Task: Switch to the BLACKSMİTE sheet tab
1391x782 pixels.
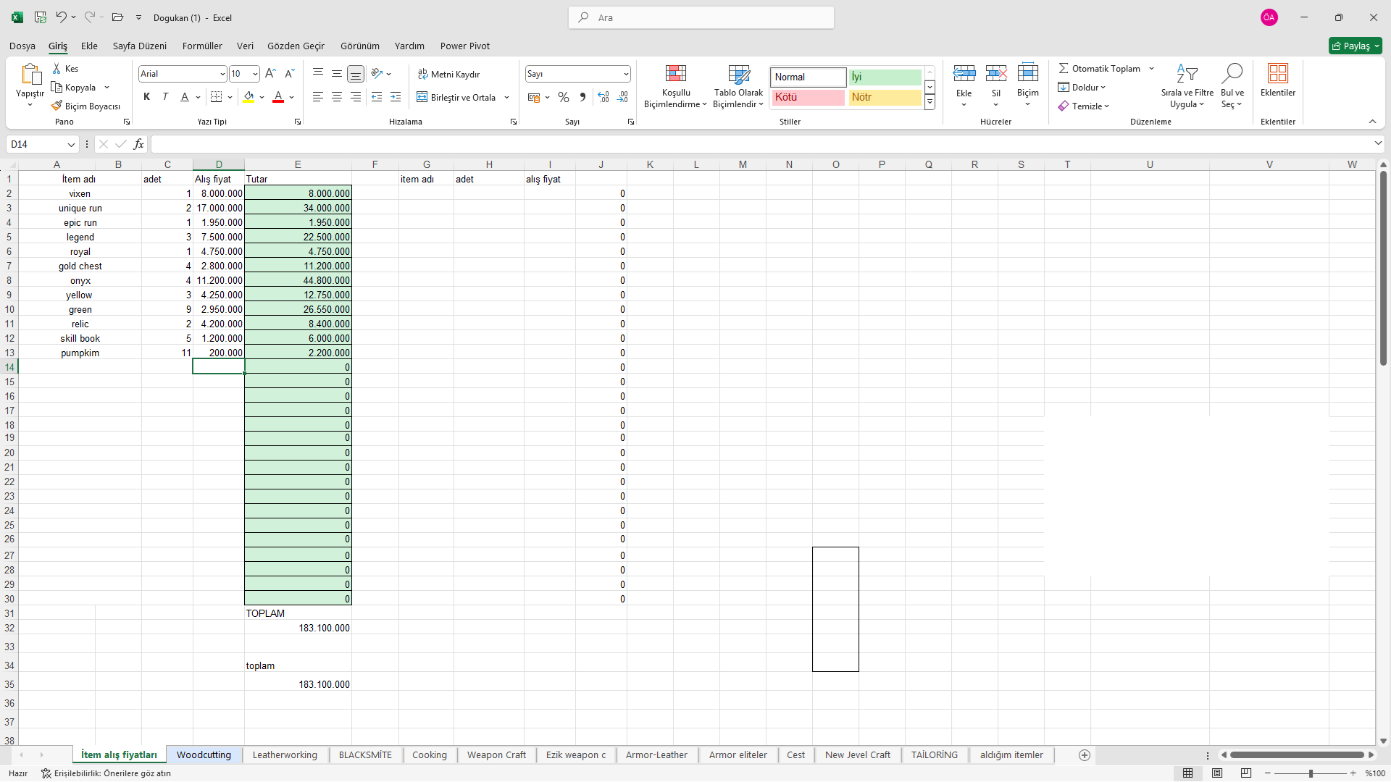Action: click(365, 755)
